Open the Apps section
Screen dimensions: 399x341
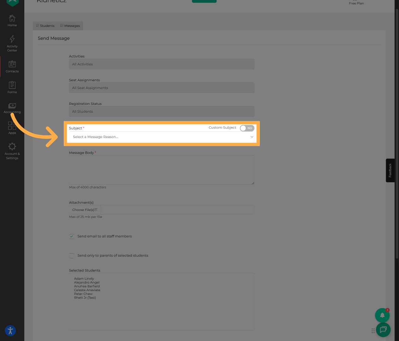pos(12,127)
